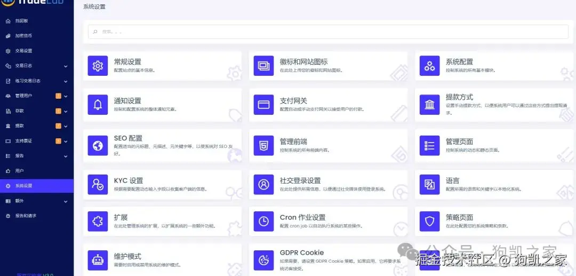Select 系统设置 in the sidebar
Viewport: 576px width, 276px height.
[x=37, y=186]
